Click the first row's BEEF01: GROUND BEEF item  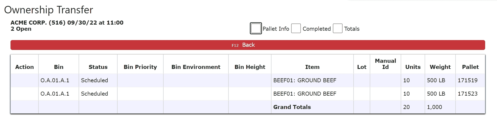coord(305,80)
